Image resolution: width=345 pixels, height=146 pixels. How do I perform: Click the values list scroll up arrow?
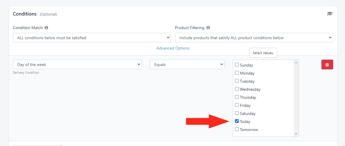click(296, 62)
